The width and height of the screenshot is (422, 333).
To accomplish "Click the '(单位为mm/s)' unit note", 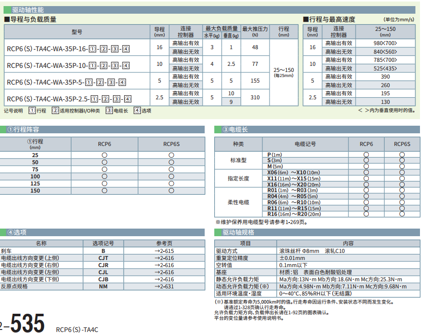I will [399, 19].
